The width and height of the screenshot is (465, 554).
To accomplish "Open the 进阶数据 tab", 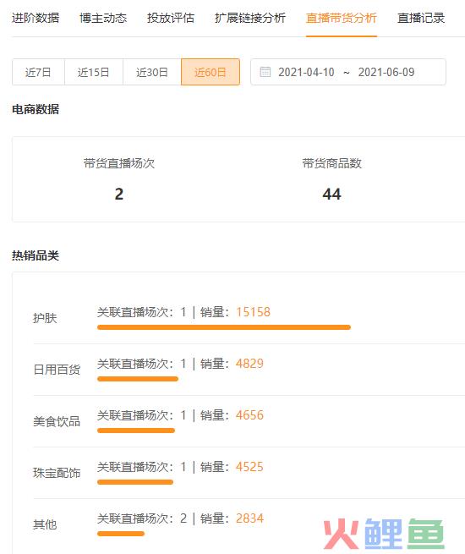I will coord(36,18).
